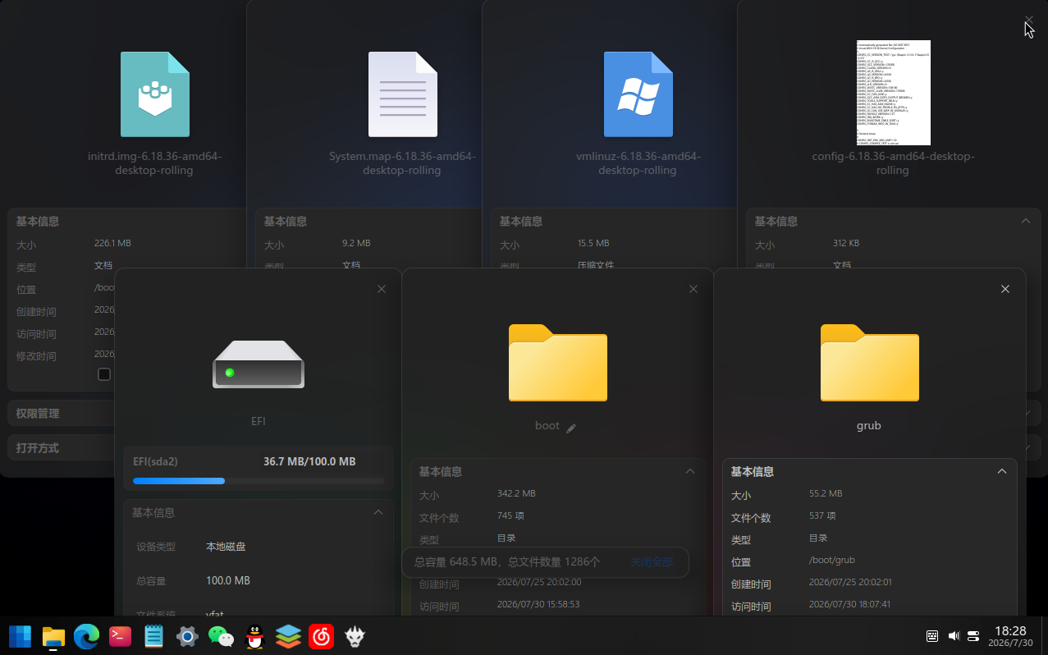Screen dimensions: 1048x655
Task: Rename boot folder with the pencil icon
Action: point(571,428)
